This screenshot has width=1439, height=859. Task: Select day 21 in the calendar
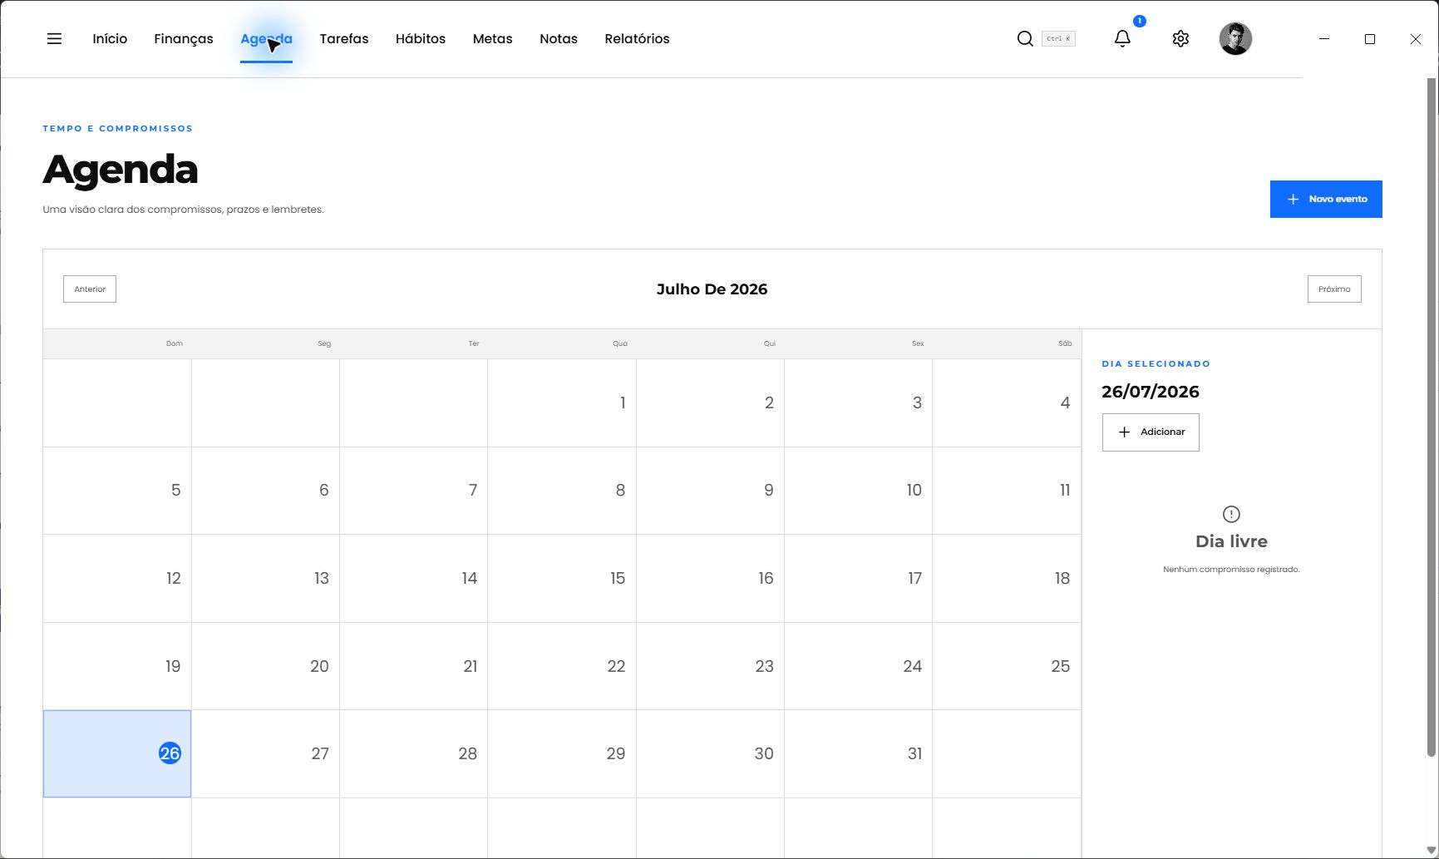click(x=413, y=666)
